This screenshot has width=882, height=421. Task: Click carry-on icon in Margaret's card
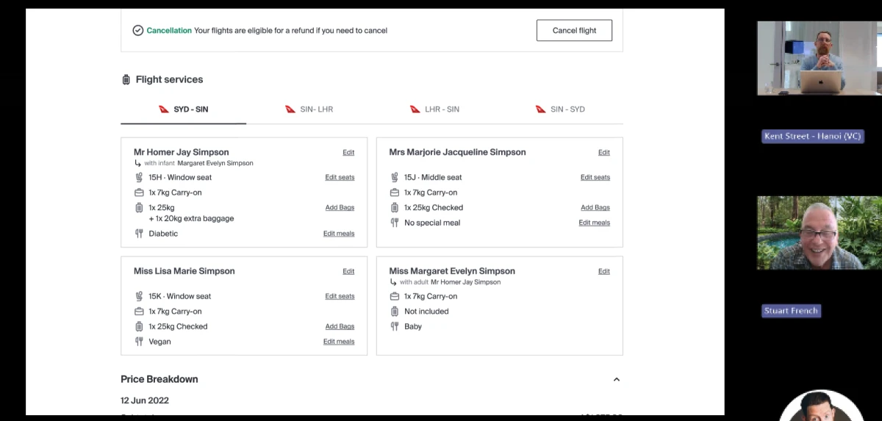pyautogui.click(x=395, y=296)
